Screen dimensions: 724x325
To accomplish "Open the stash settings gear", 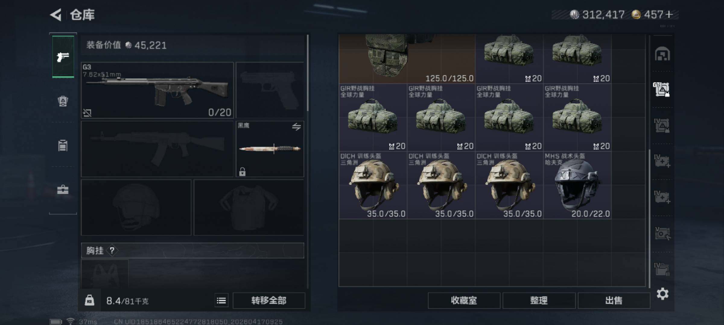I will pos(662,294).
